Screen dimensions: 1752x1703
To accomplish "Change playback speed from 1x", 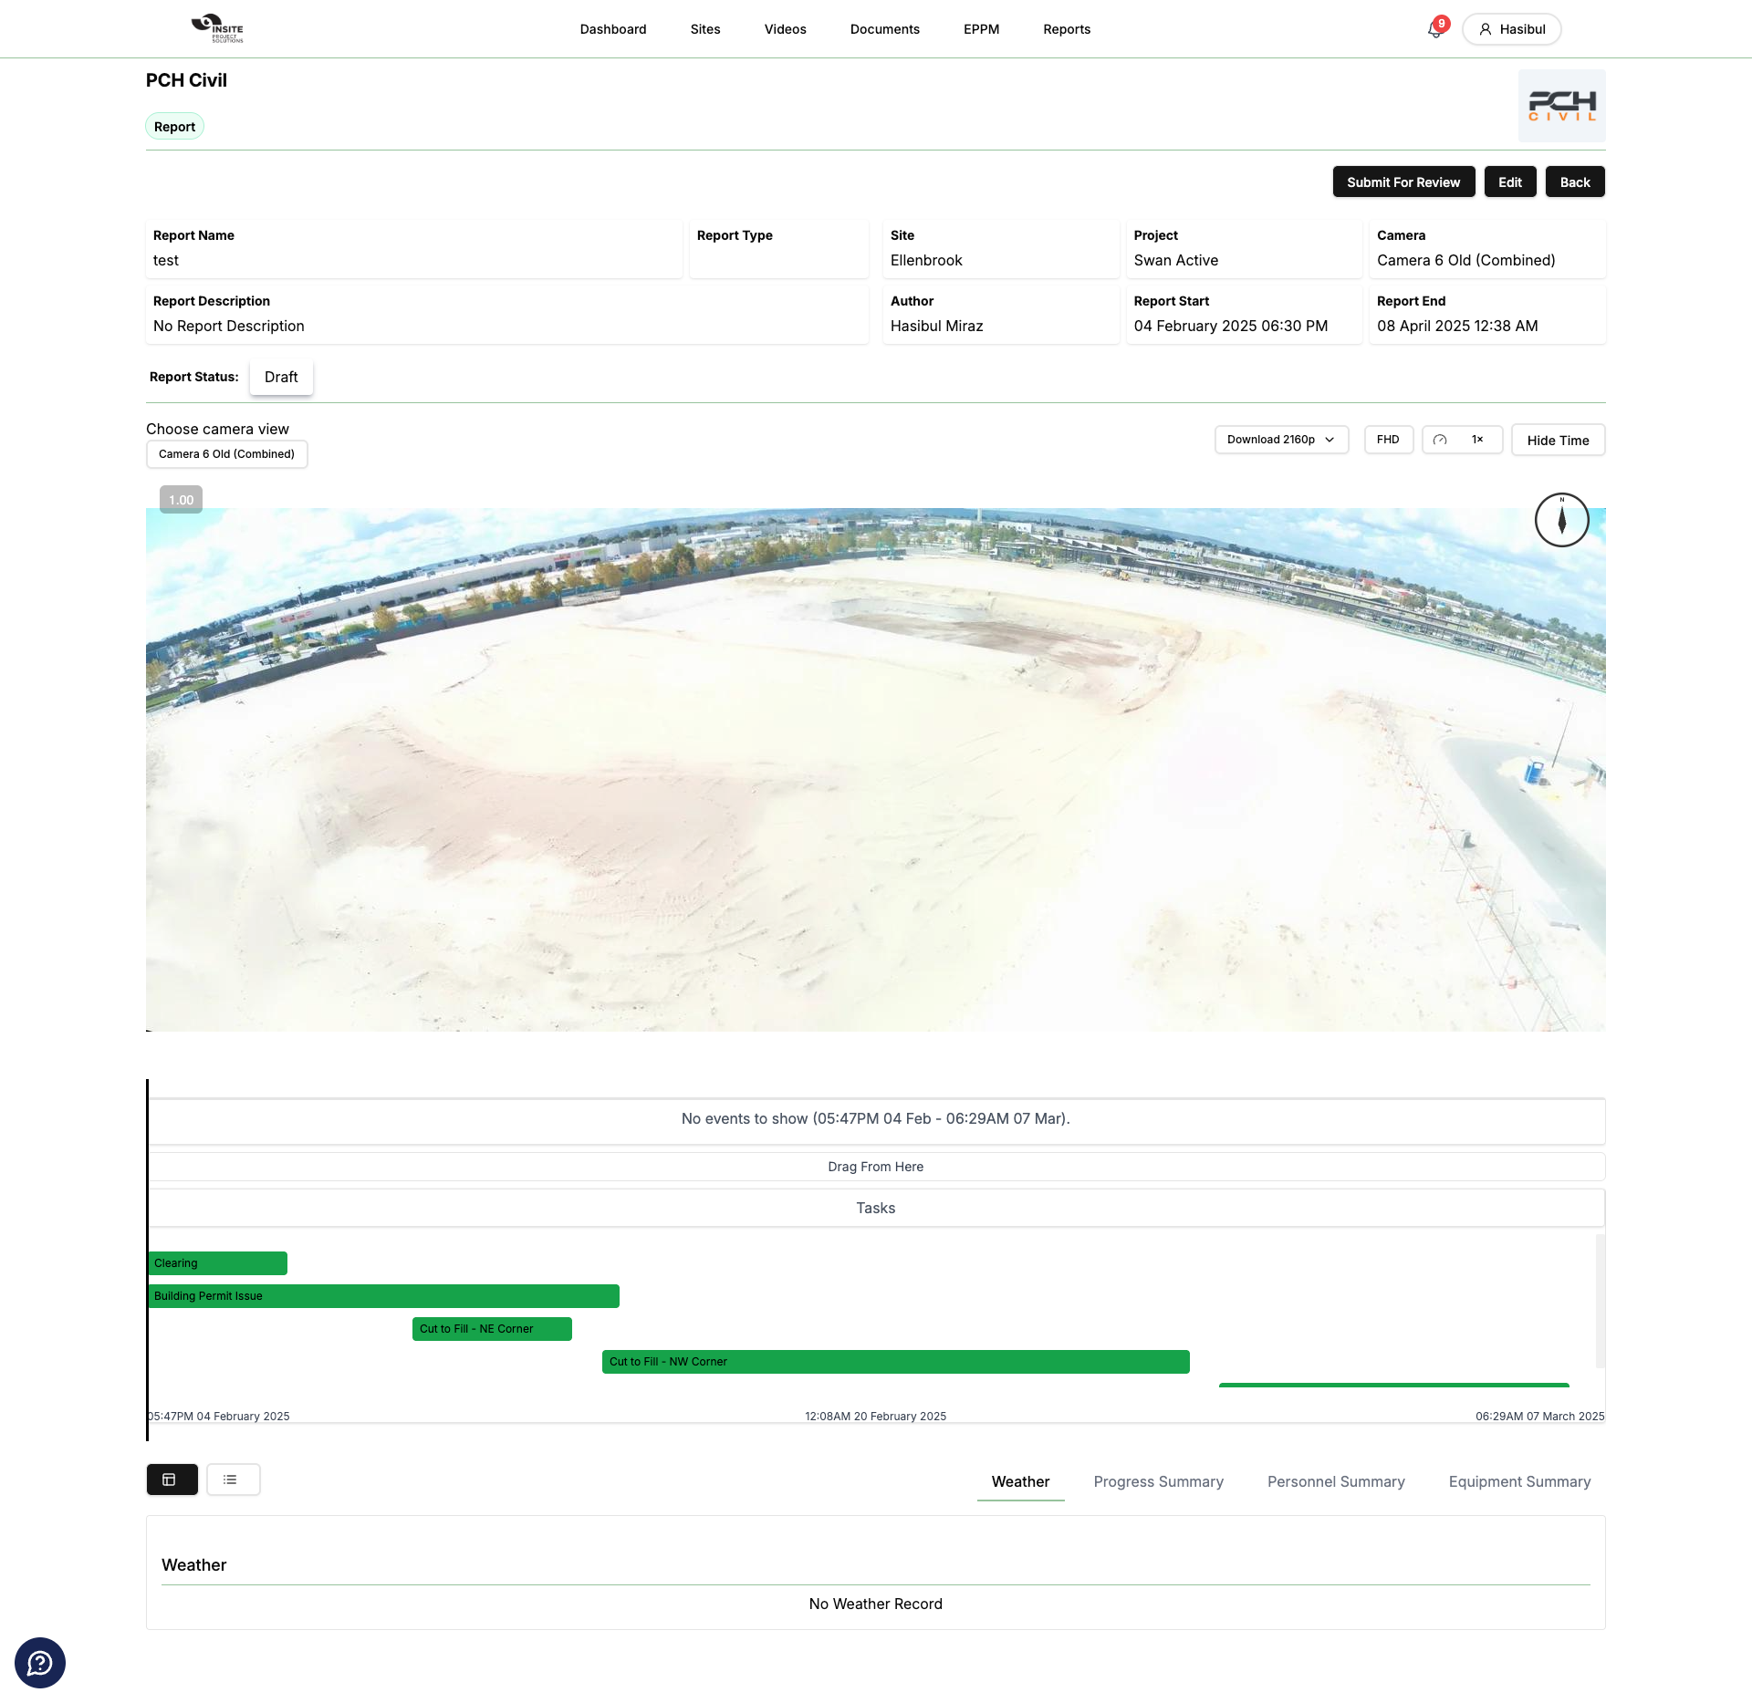I will click(x=1477, y=440).
